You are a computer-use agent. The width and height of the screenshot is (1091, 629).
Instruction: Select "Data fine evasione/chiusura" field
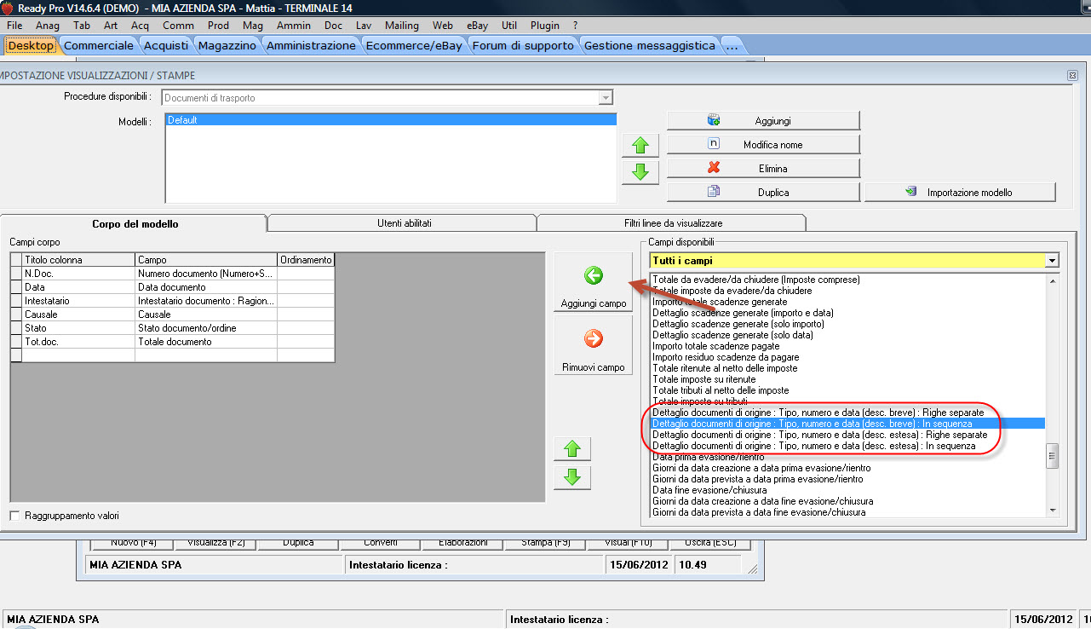847,490
